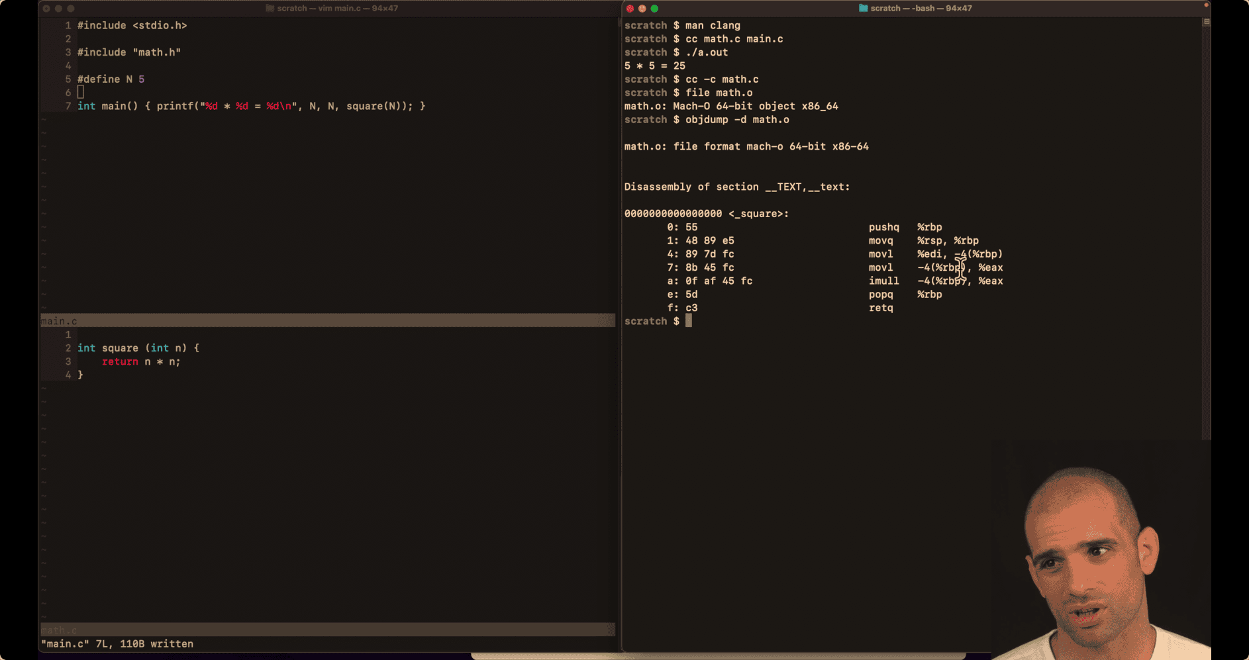Zoom the bash terminal with green button
The width and height of the screenshot is (1249, 660).
pyautogui.click(x=654, y=9)
